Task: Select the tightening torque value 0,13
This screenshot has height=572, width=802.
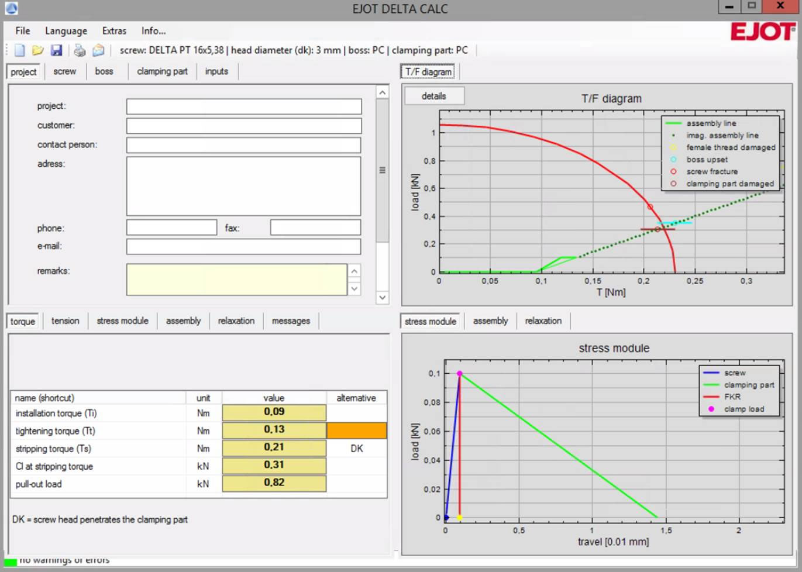Action: pyautogui.click(x=274, y=430)
